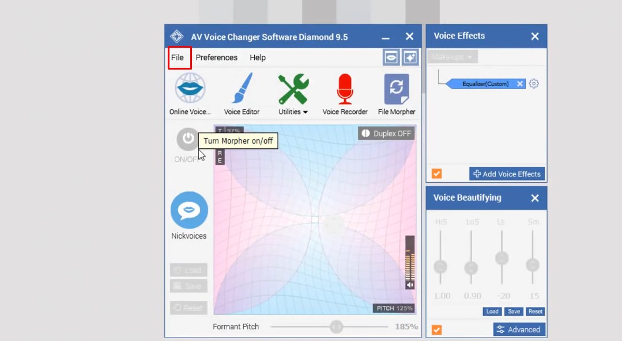Launch the Voice Editor
Viewport: 622px width, 341px height.
(x=242, y=89)
